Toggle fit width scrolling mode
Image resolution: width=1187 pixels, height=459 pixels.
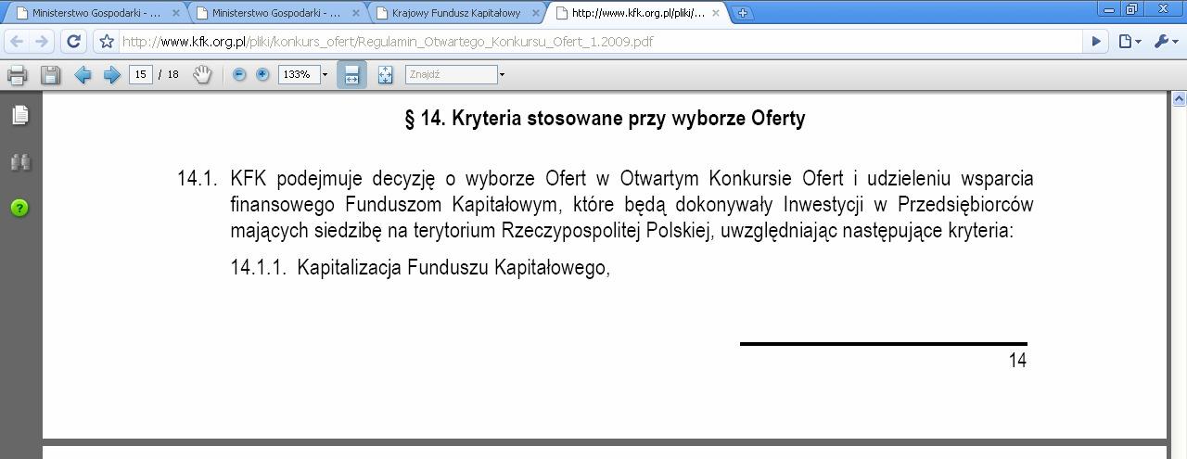(x=351, y=75)
